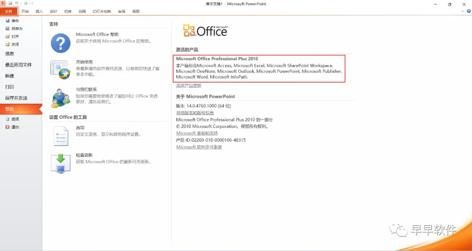Click the 与我们联系 people icon

pyautogui.click(x=60, y=98)
